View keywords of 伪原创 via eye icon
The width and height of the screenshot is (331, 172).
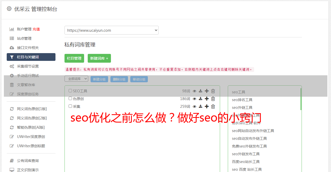pos(195,99)
